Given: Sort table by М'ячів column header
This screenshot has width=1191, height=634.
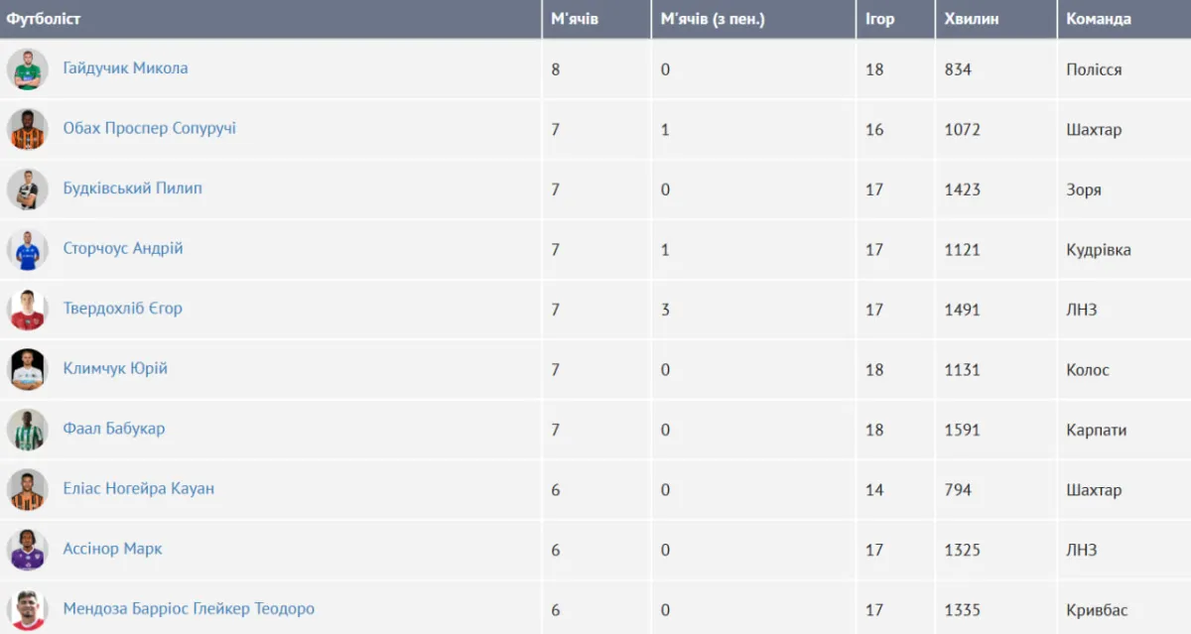Looking at the screenshot, I should [x=575, y=19].
